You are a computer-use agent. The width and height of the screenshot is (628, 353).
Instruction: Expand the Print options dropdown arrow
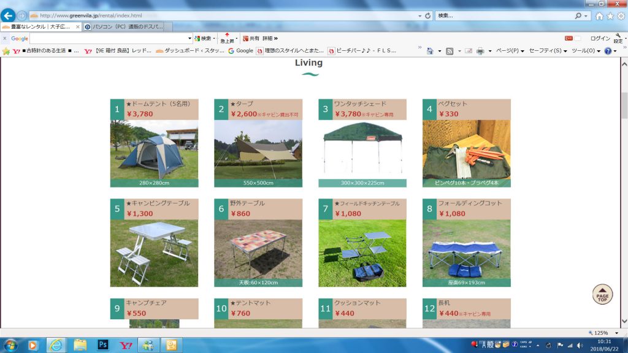490,51
